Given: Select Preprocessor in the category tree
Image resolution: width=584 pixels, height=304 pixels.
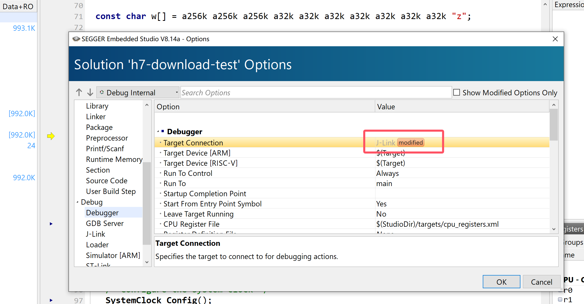Looking at the screenshot, I should (107, 138).
